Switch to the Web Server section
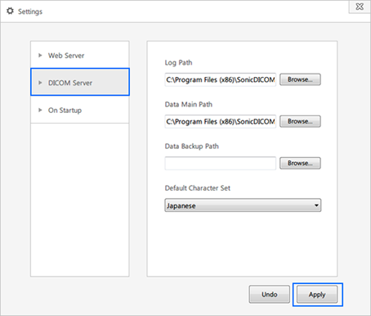 tap(80, 55)
